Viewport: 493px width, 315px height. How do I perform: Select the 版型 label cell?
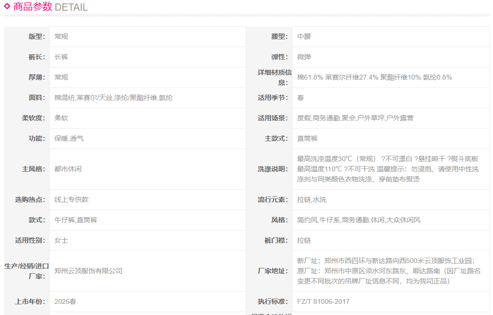click(36, 36)
